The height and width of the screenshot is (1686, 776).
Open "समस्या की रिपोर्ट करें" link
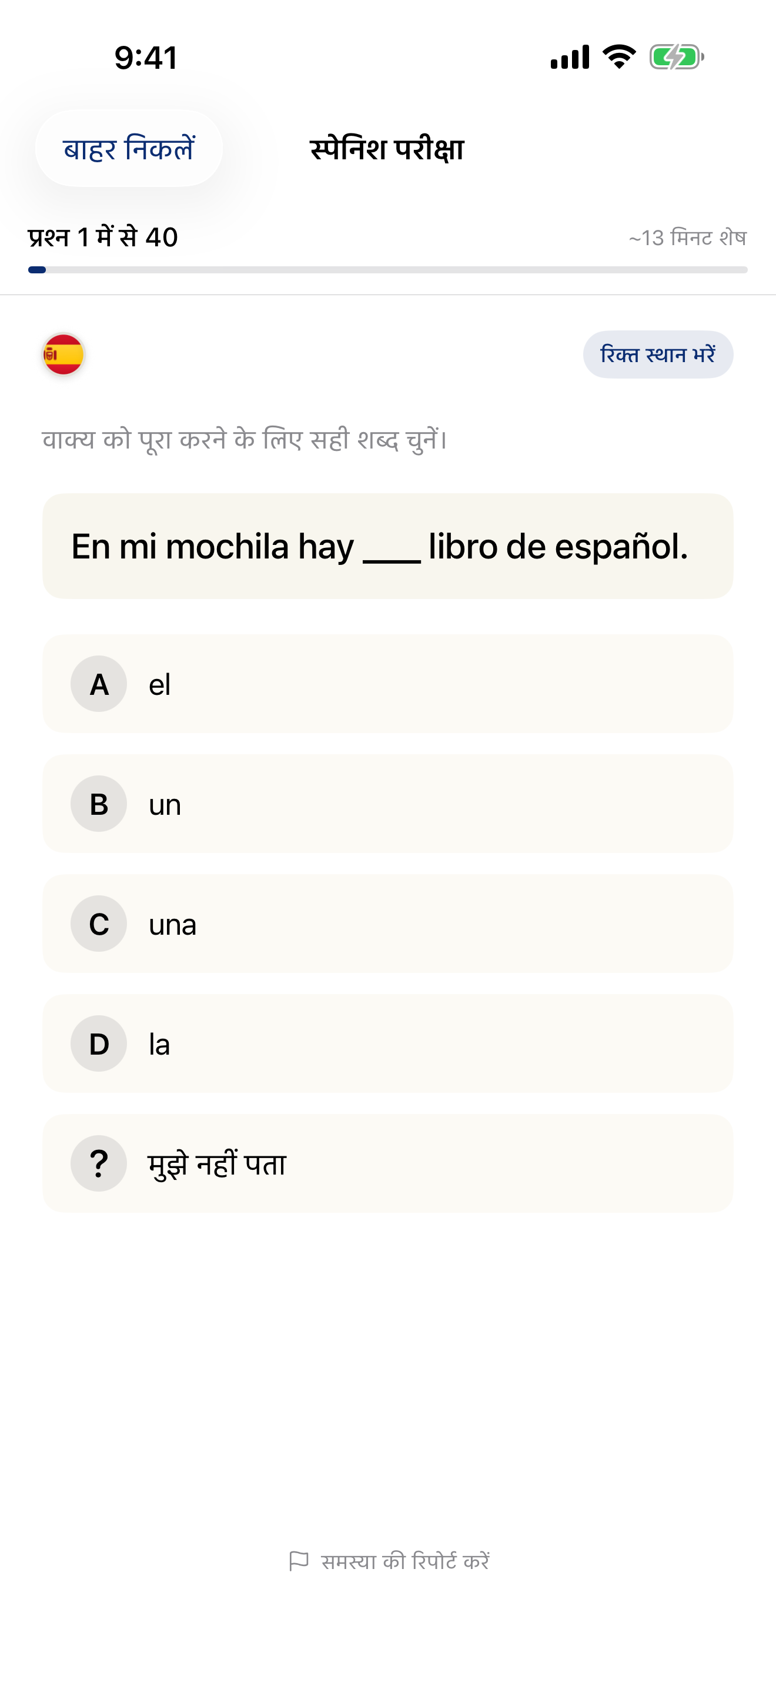[x=404, y=1561]
